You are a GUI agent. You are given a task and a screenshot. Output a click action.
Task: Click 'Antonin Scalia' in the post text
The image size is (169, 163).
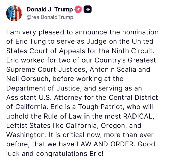coord(113,69)
